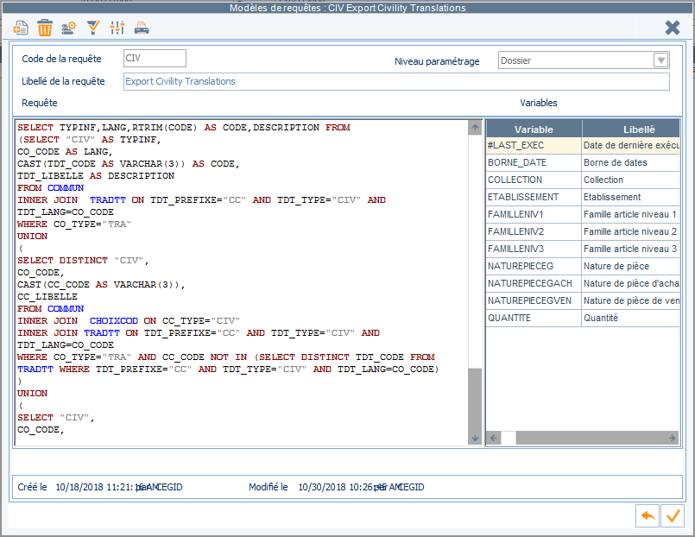The width and height of the screenshot is (695, 537).
Task: Select the FAMILLENIV3 variable cell
Action: [x=534, y=249]
